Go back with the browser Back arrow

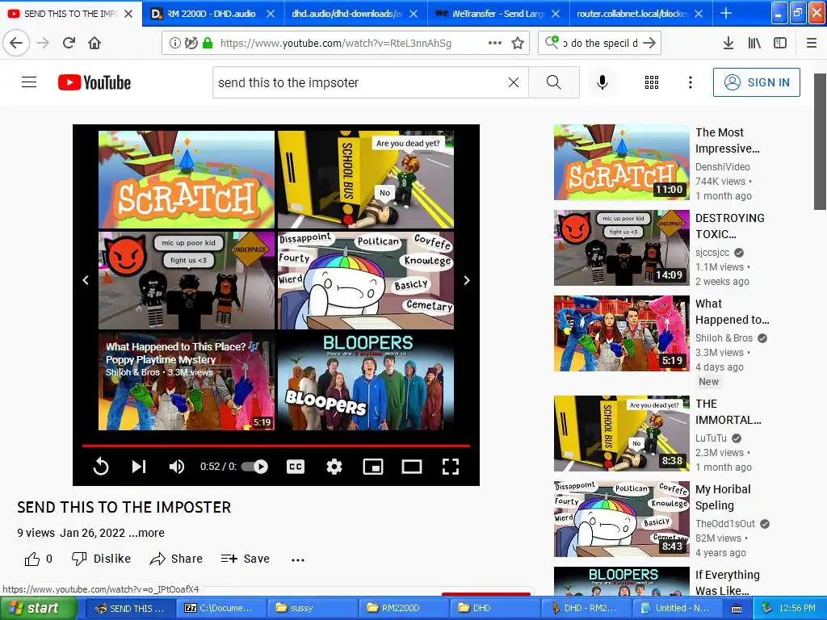point(16,43)
